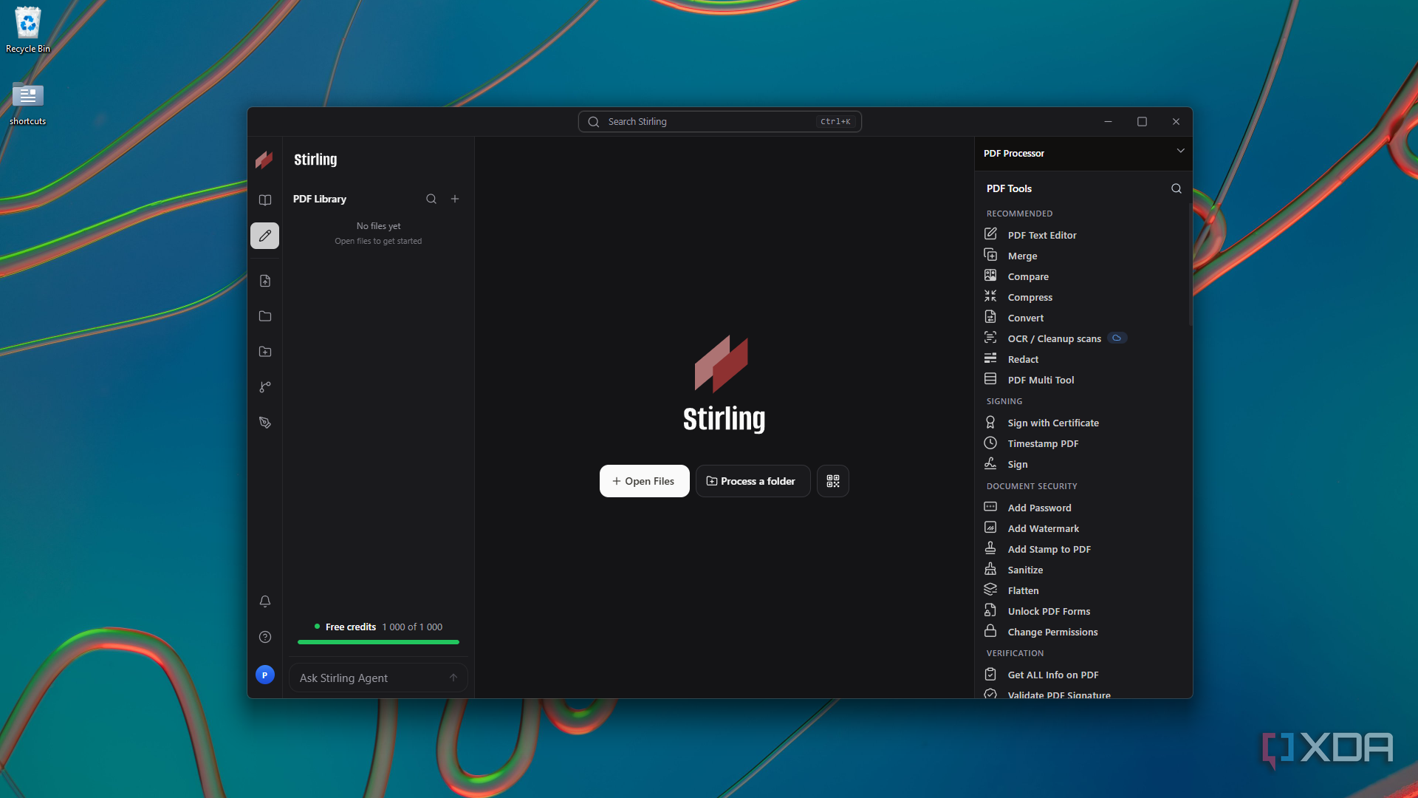Open the help question mark icon
Image resolution: width=1418 pixels, height=798 pixels.
(x=265, y=637)
